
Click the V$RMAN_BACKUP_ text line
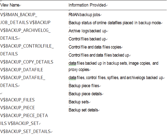coord(19,15)
